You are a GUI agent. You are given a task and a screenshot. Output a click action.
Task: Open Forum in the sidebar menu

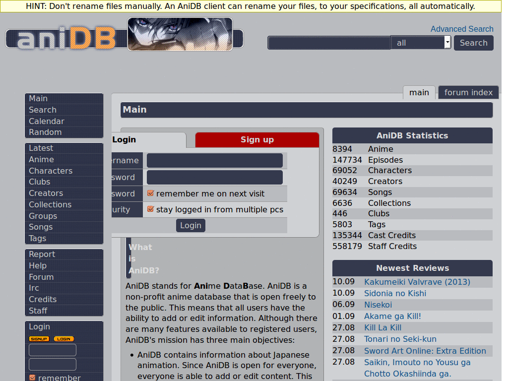64,277
